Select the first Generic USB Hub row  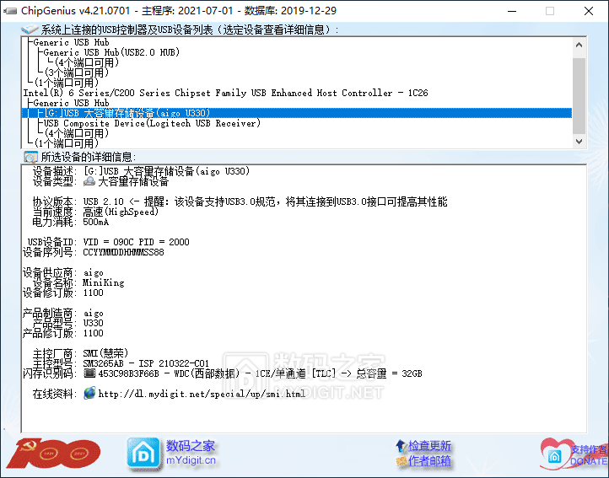[71, 42]
